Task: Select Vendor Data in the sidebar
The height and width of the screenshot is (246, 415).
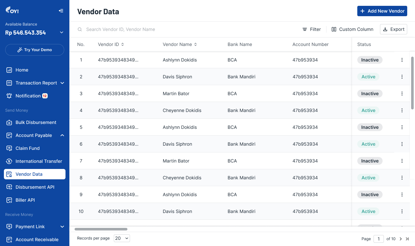Action: click(29, 174)
